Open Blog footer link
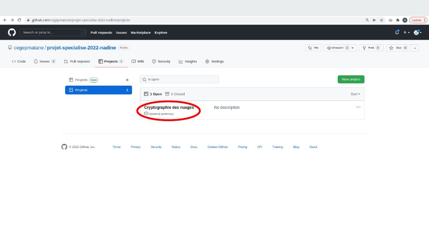The height and width of the screenshot is (241, 429). 296,147
